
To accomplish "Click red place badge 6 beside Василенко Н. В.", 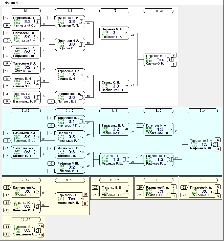I will click(x=218, y=196).
